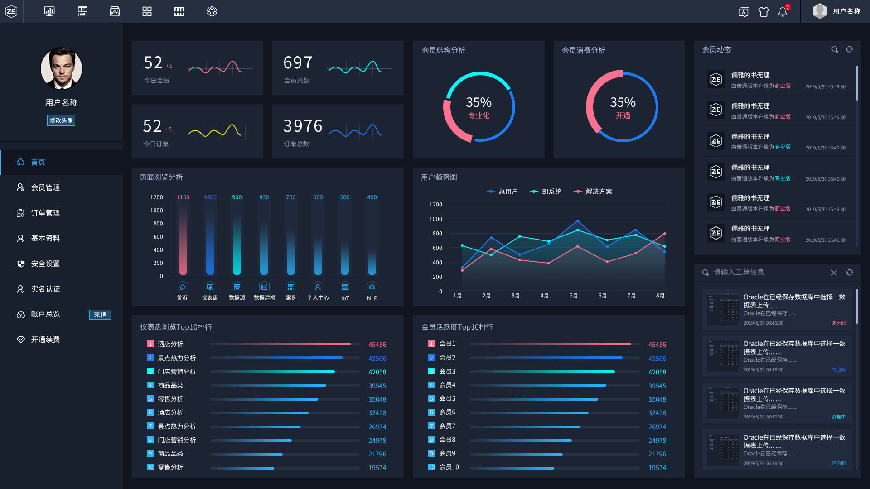Search in 会员动态 panel
Image resolution: width=870 pixels, height=489 pixels.
[x=835, y=49]
